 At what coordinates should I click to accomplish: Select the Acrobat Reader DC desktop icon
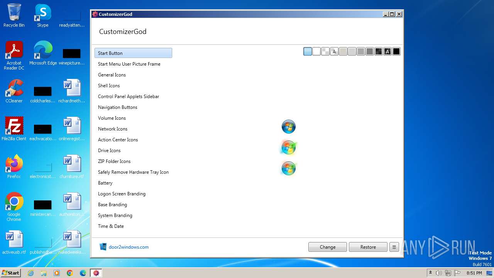(x=14, y=56)
